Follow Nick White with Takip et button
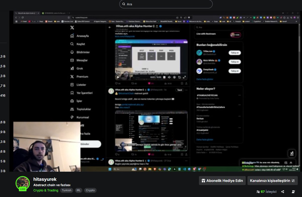 point(235,62)
